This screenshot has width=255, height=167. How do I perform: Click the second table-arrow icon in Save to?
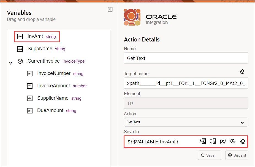(213, 141)
